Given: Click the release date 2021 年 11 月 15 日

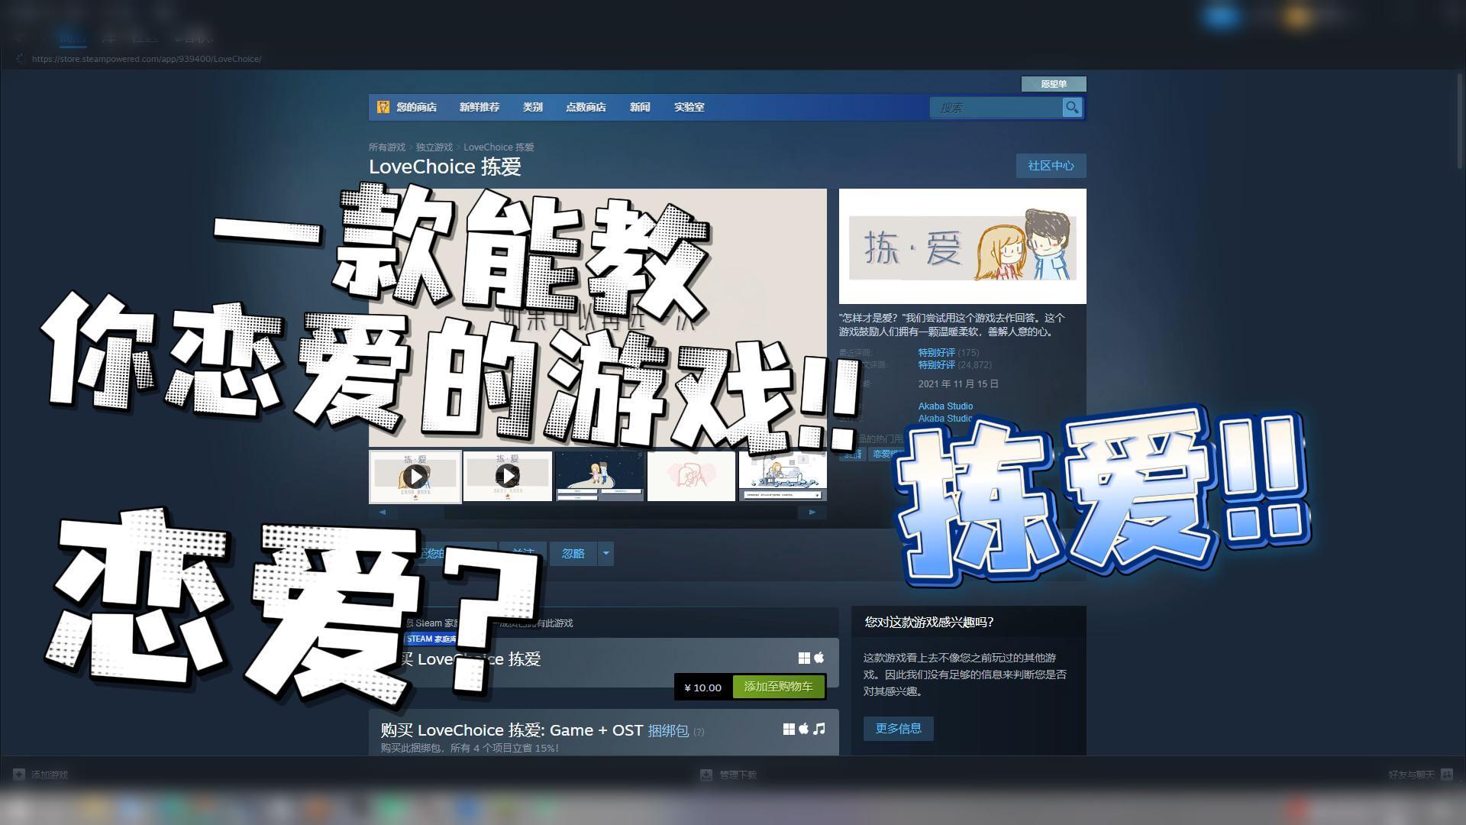Looking at the screenshot, I should pyautogui.click(x=958, y=384).
